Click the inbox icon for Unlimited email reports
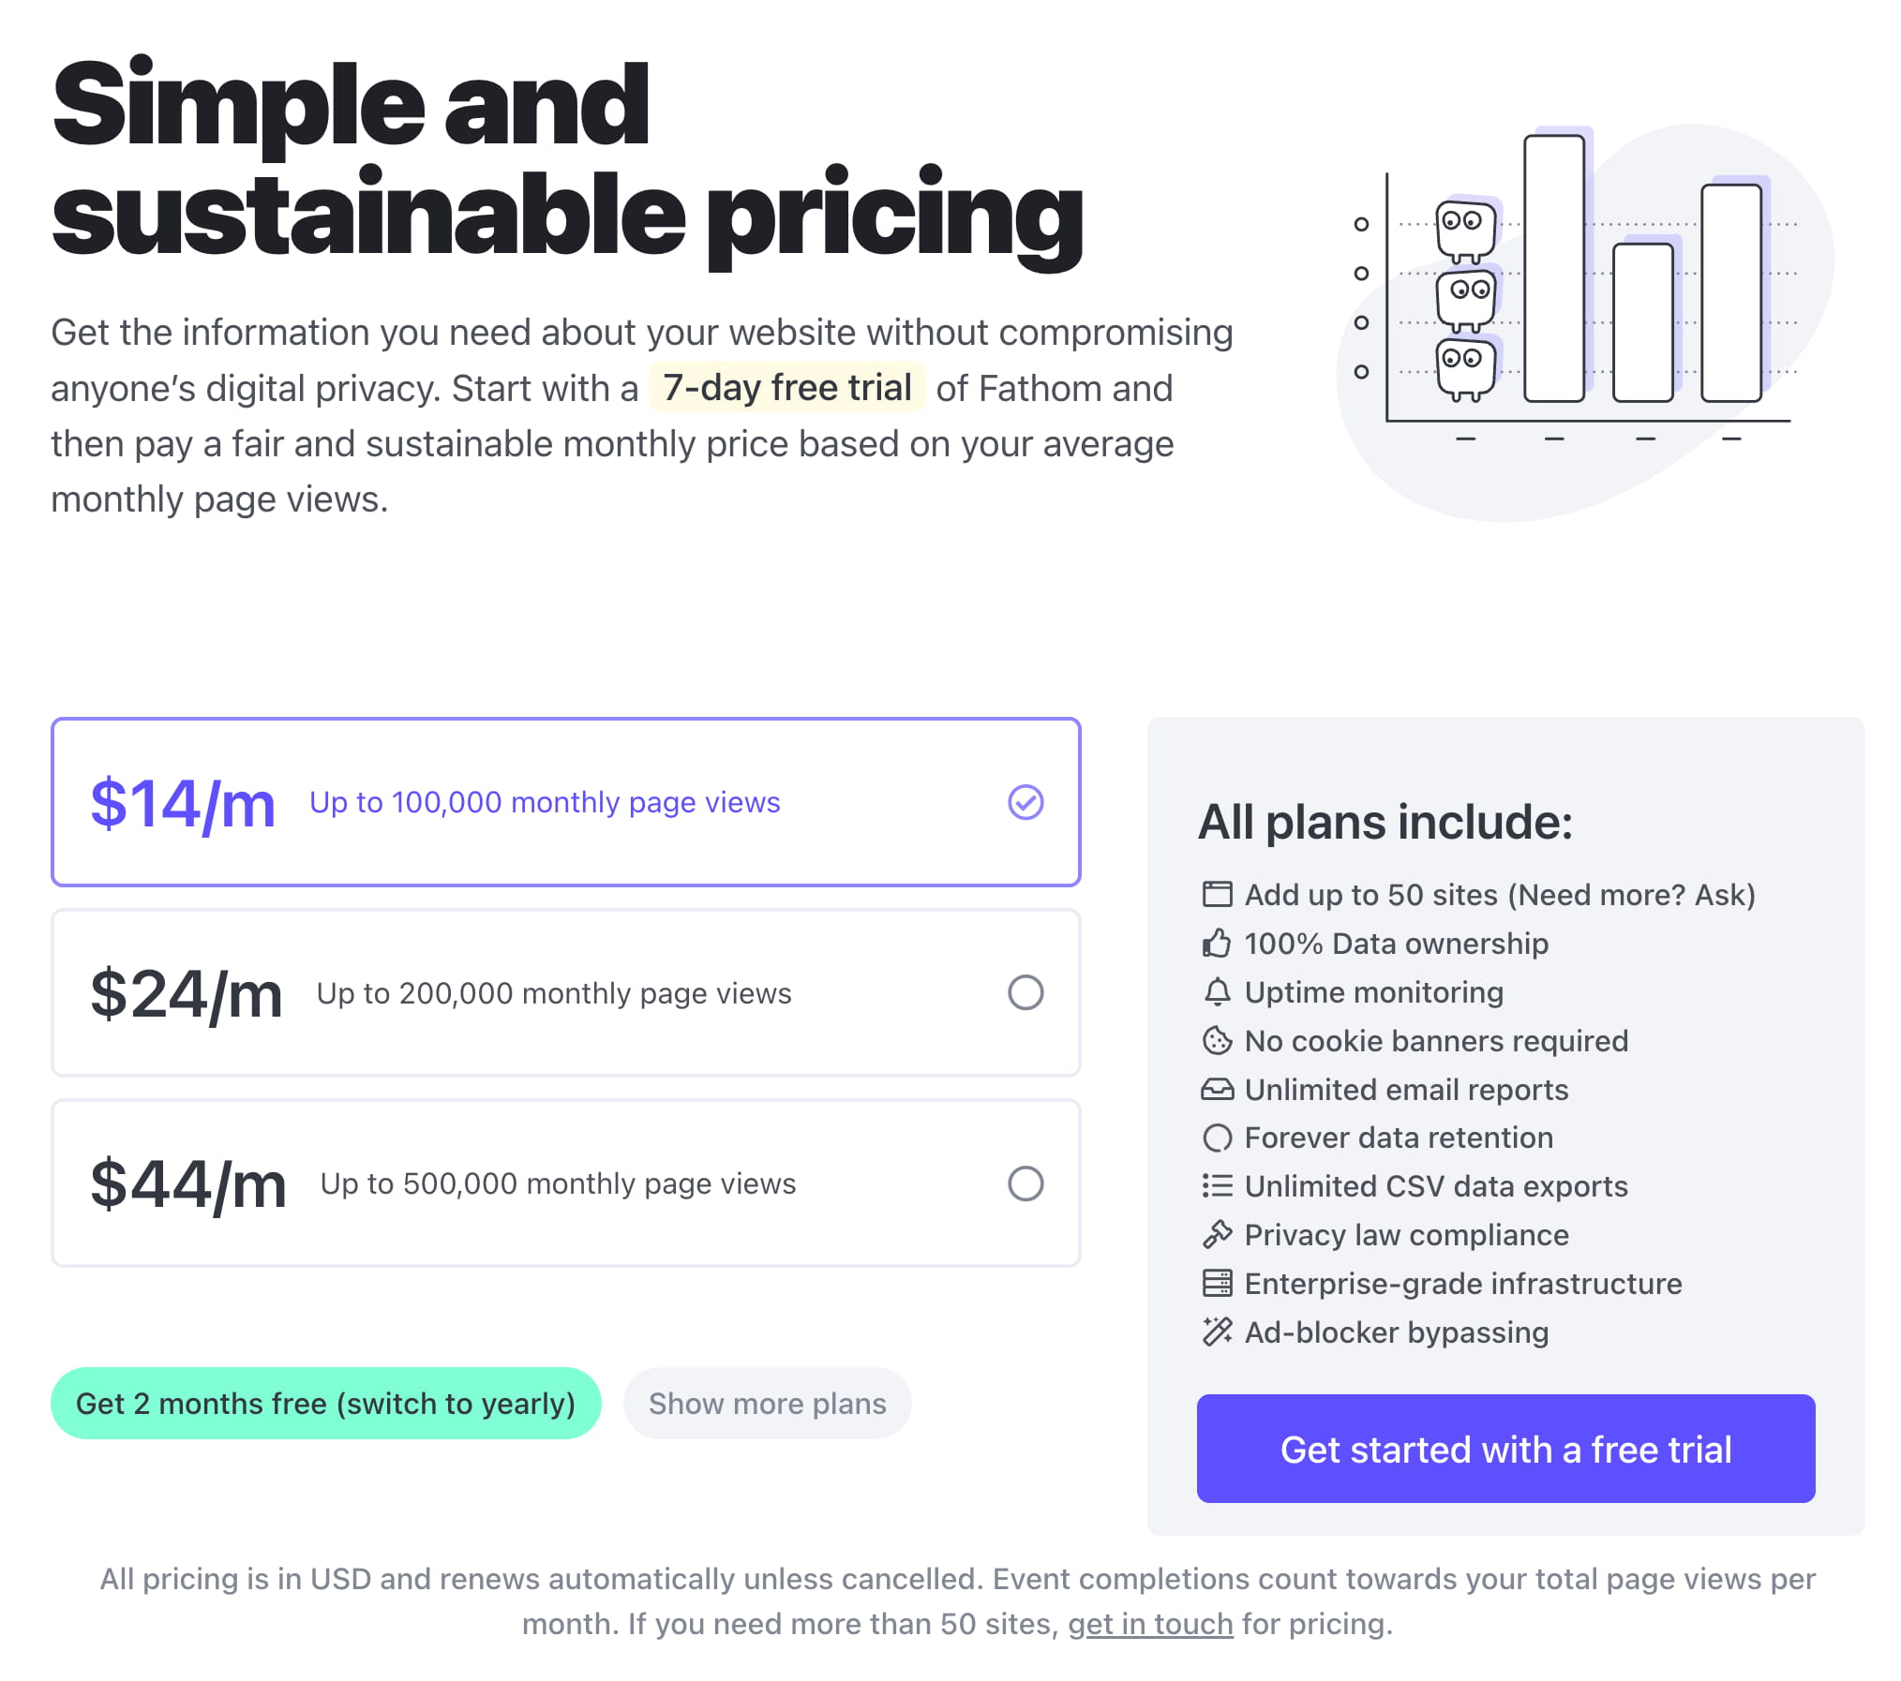 click(x=1217, y=1089)
